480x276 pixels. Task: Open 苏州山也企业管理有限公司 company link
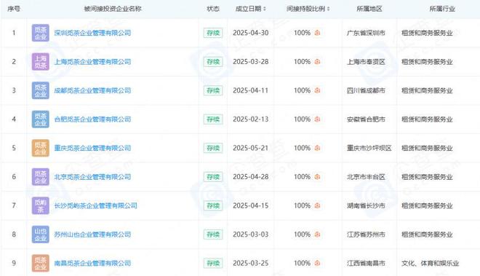point(92,234)
